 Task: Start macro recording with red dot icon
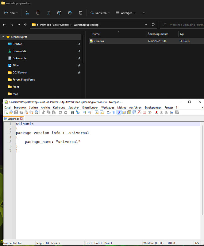[x=156, y=112]
